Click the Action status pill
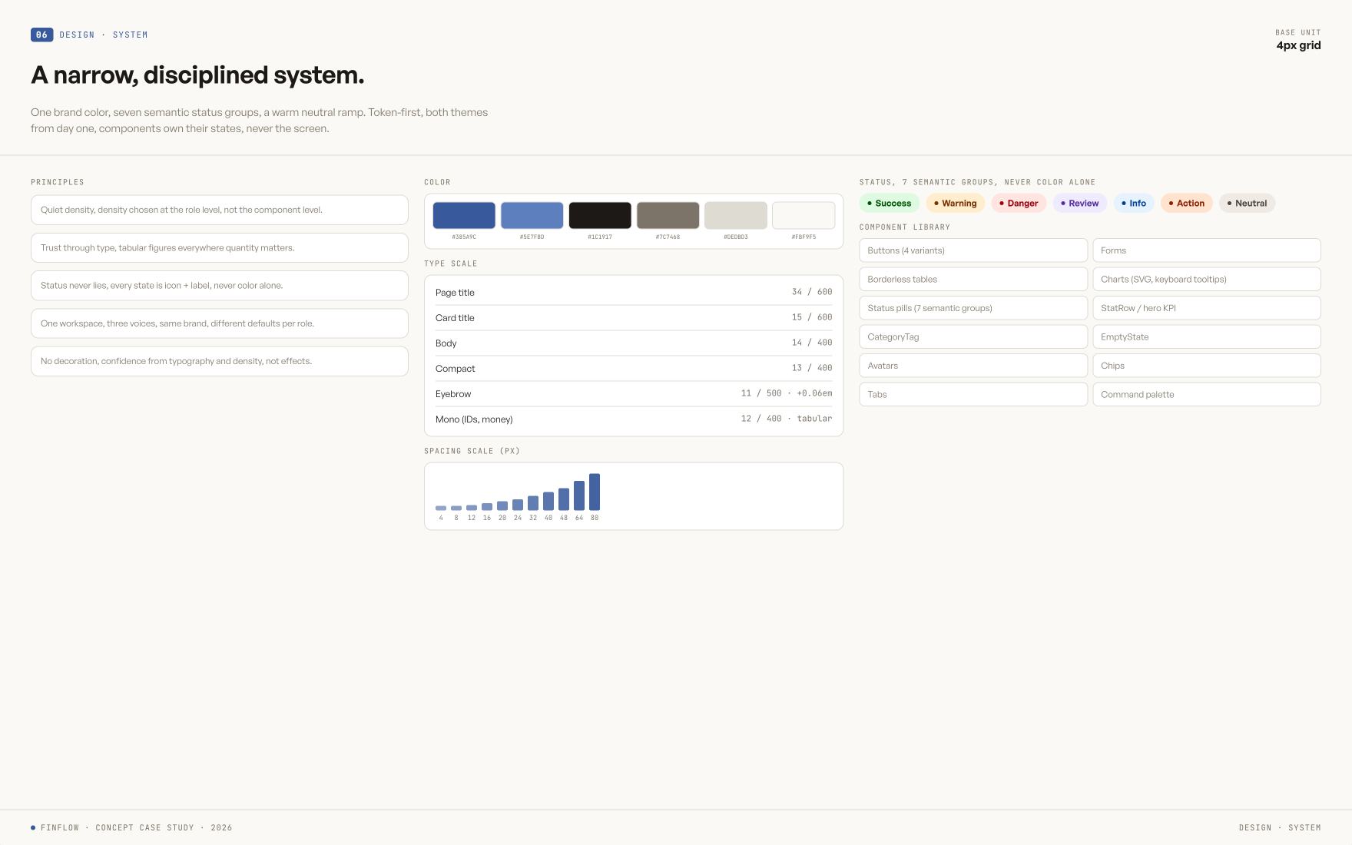Viewport: 1352px width, 845px height. (1187, 203)
